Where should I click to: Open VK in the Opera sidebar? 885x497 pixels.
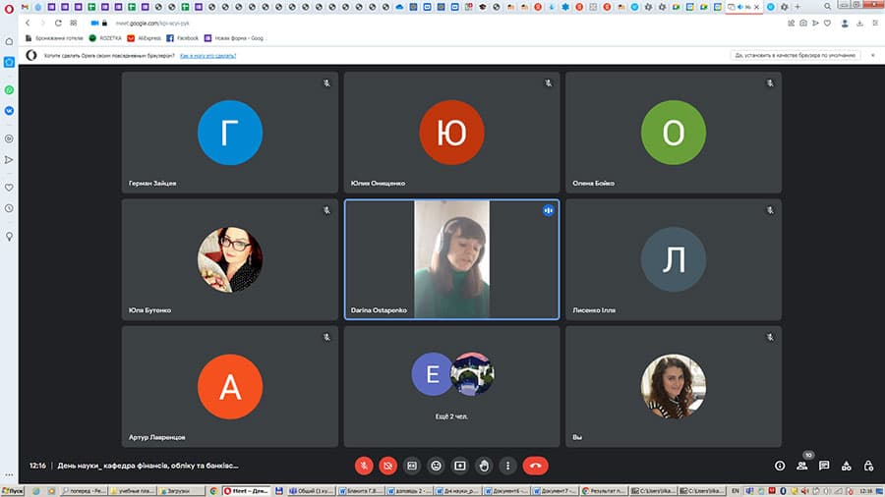(9, 111)
